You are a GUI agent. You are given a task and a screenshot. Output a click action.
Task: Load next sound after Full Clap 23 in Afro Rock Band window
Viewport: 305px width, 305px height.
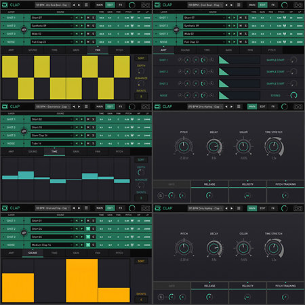coord(81,42)
